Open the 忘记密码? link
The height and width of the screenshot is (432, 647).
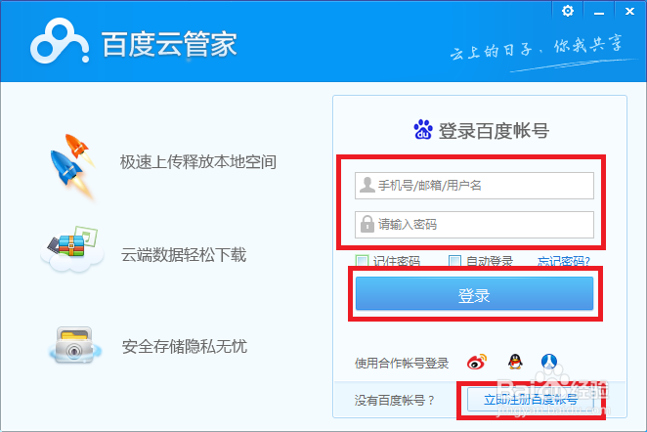click(x=564, y=261)
